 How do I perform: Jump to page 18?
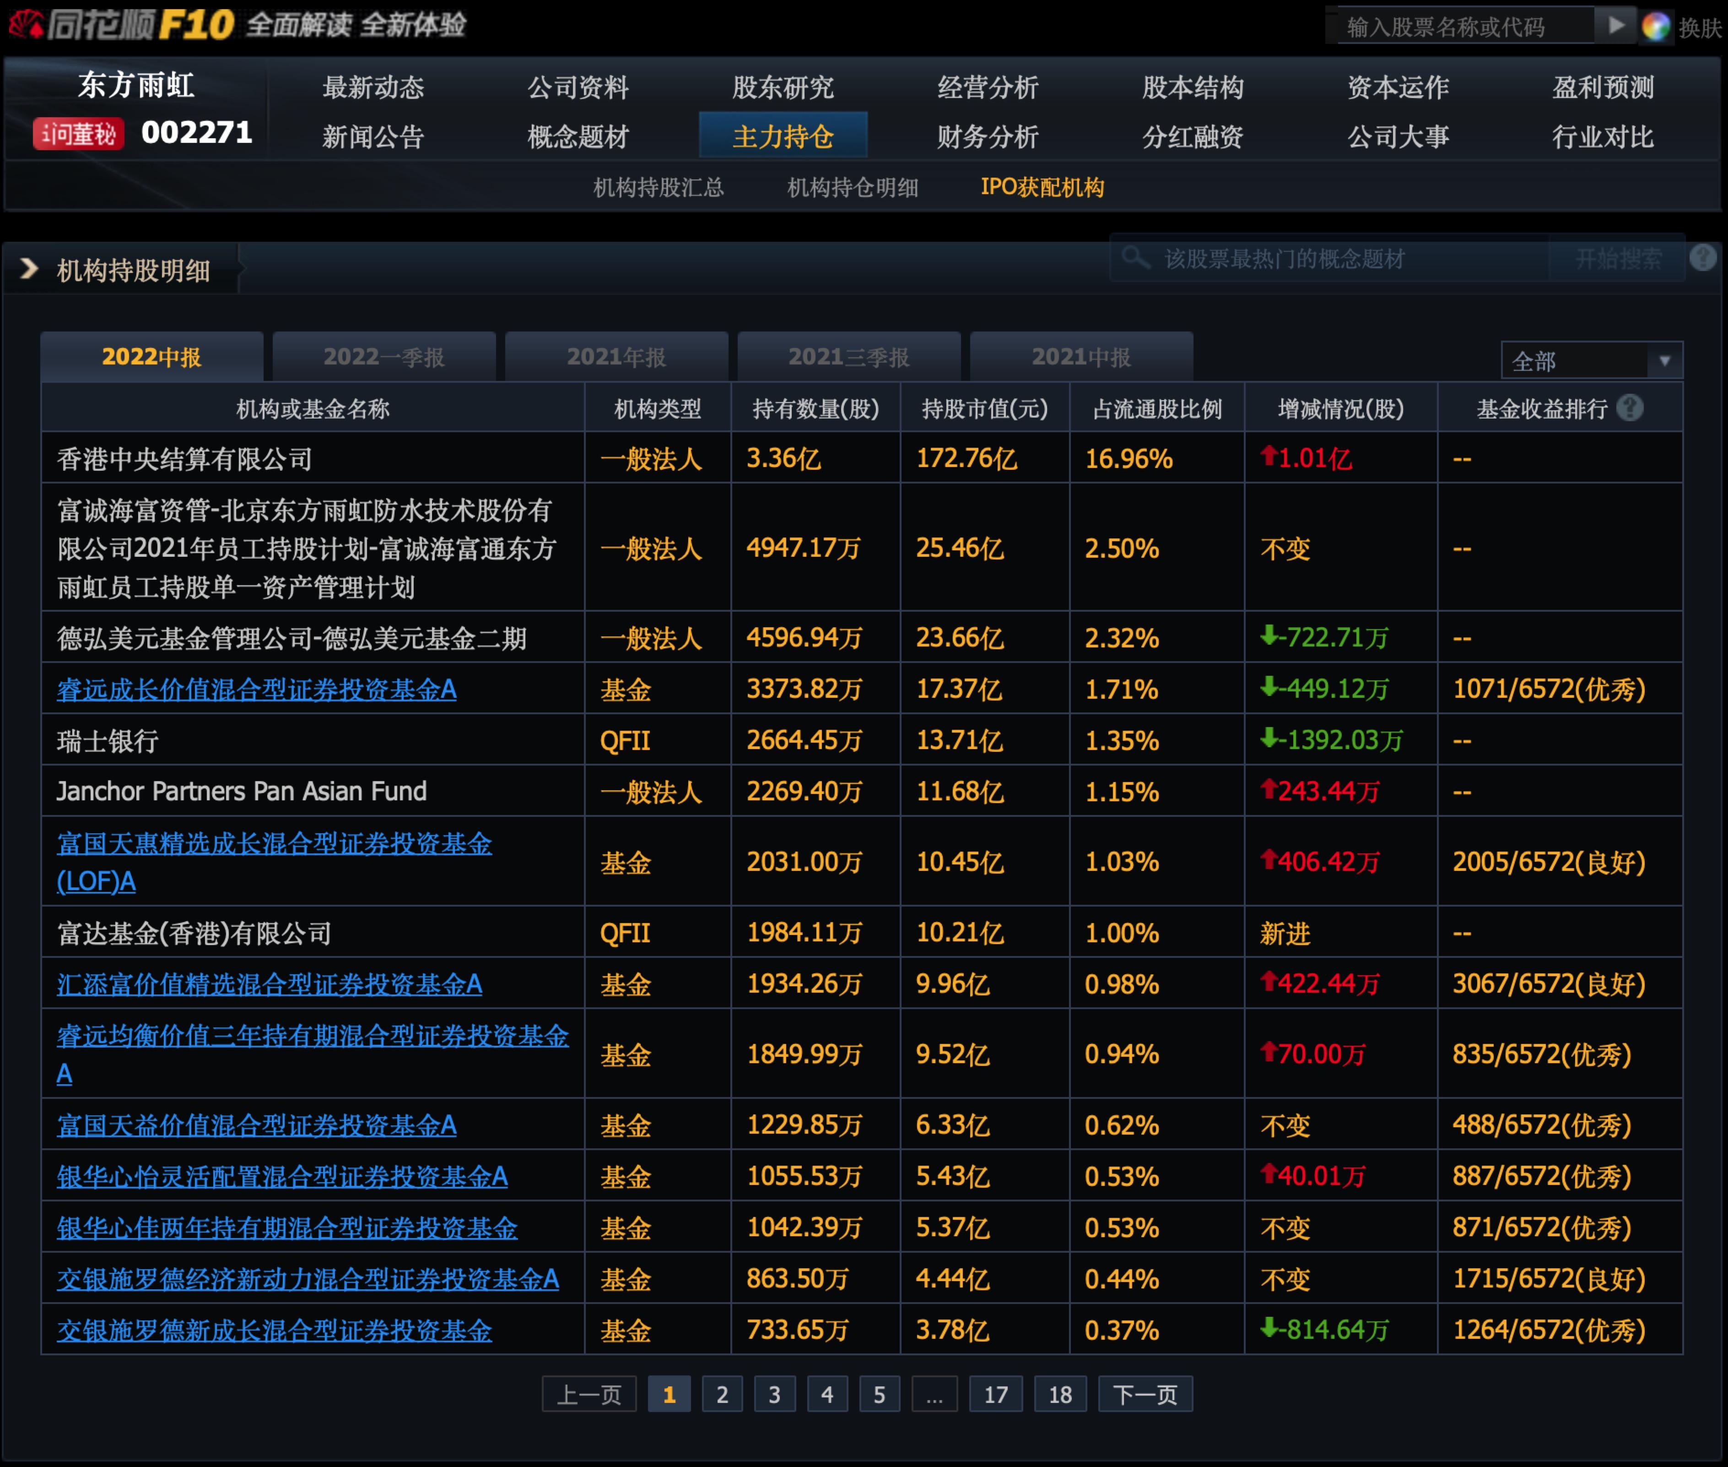click(1060, 1394)
